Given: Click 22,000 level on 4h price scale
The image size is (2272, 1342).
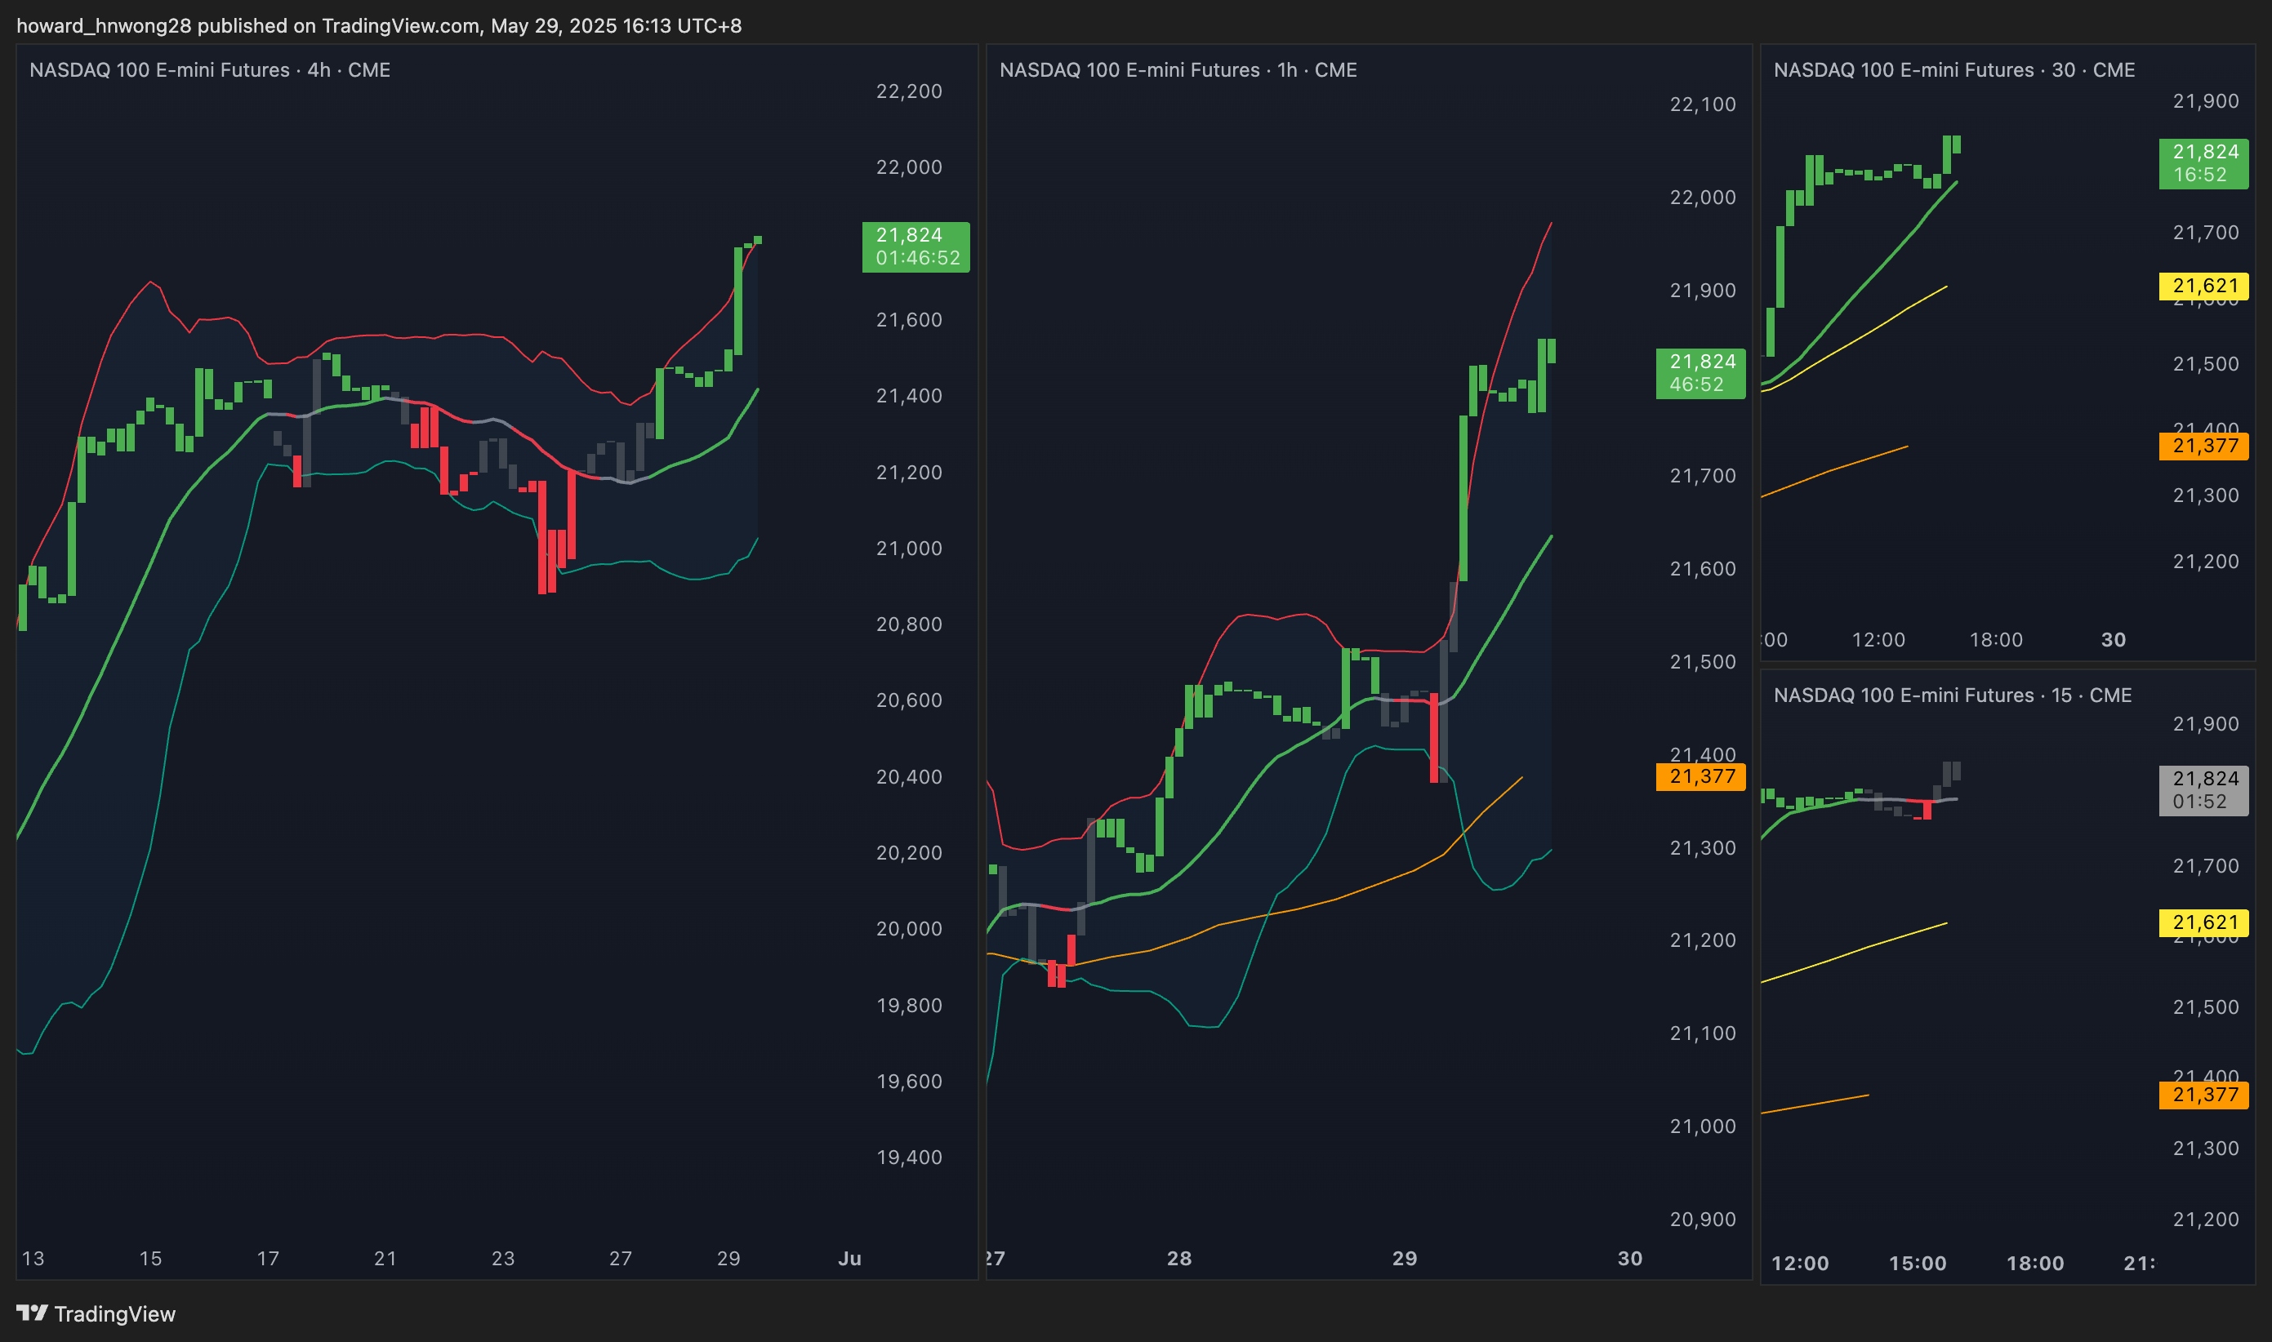Looking at the screenshot, I should 908,167.
